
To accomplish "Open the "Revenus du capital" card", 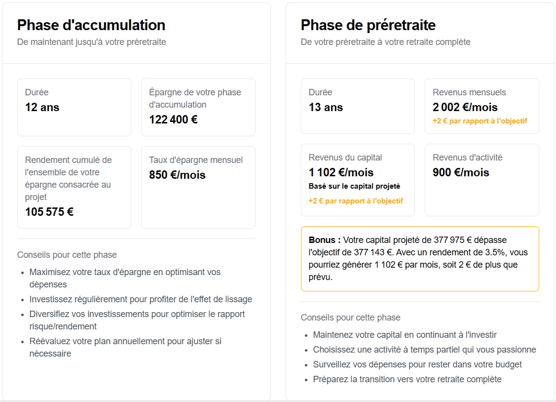I will tap(358, 180).
